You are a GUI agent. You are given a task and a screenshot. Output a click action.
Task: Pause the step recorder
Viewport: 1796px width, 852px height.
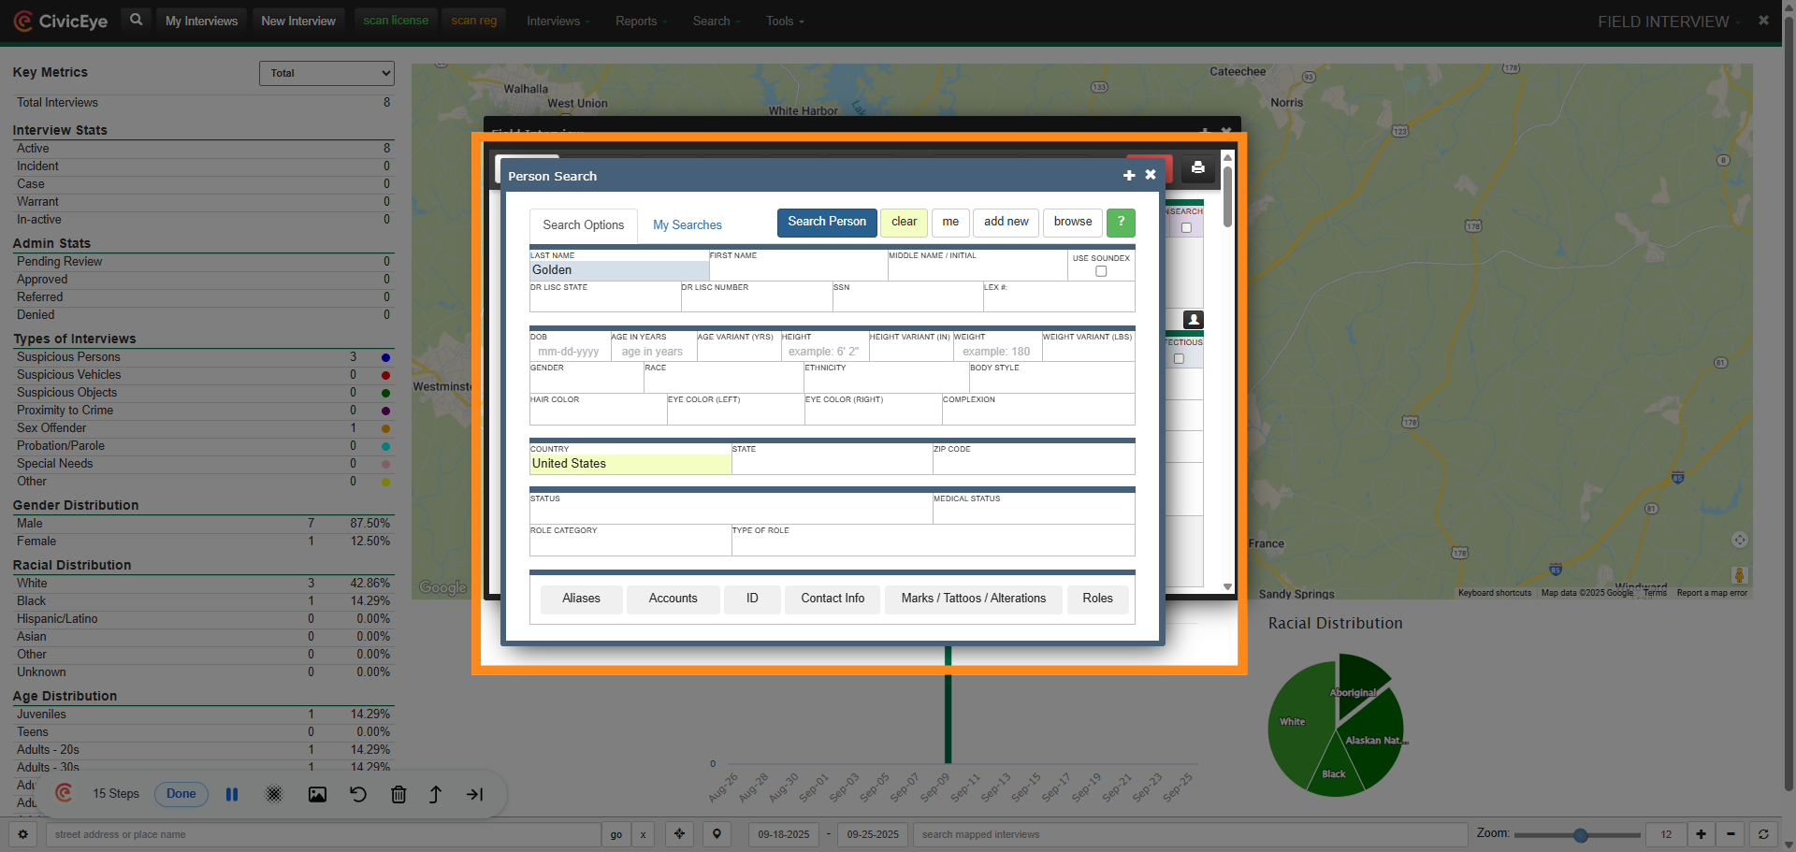tap(232, 794)
